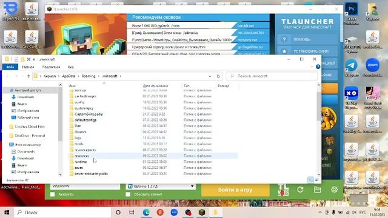This screenshot has width=388, height=218.
Task: Switch Explorer to large icons view
Action: (x=316, y=180)
